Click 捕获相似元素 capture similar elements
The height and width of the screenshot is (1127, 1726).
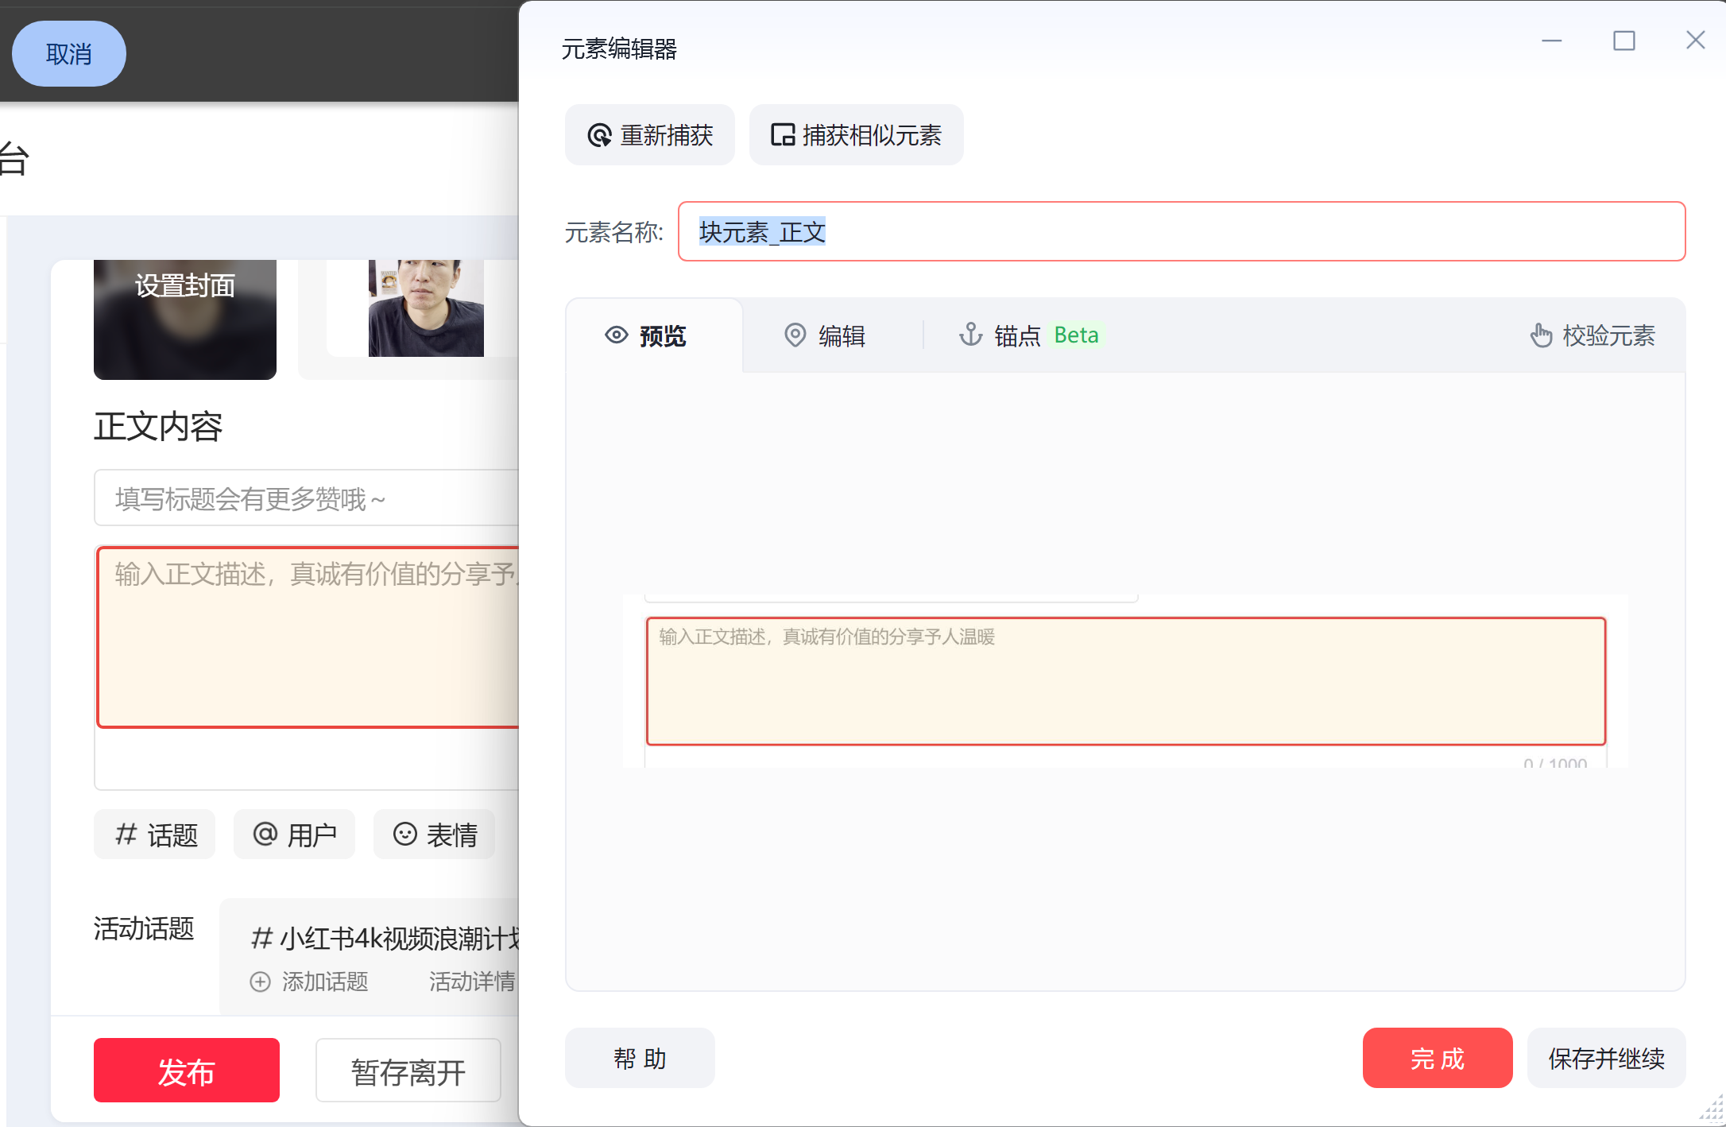point(856,135)
